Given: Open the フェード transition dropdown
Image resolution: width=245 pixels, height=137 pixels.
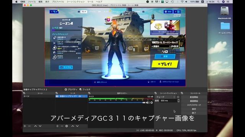Looking at the screenshot, I should tap(165, 97).
